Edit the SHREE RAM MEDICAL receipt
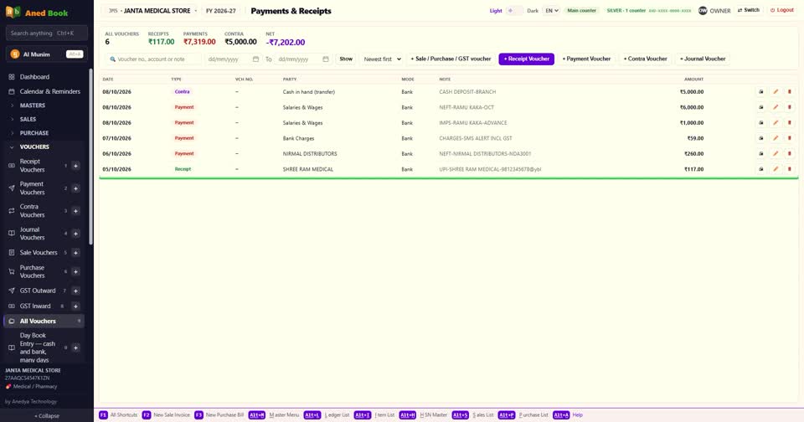Image resolution: width=804 pixels, height=422 pixels. [776, 168]
